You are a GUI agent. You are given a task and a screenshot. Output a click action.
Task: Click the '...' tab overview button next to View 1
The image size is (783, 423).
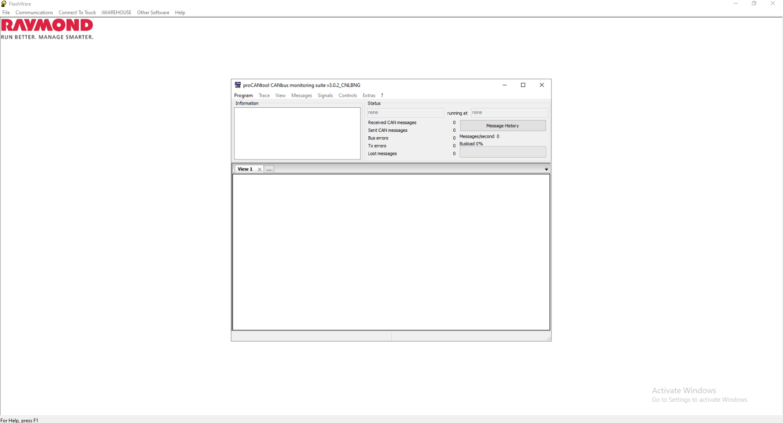[x=269, y=169]
